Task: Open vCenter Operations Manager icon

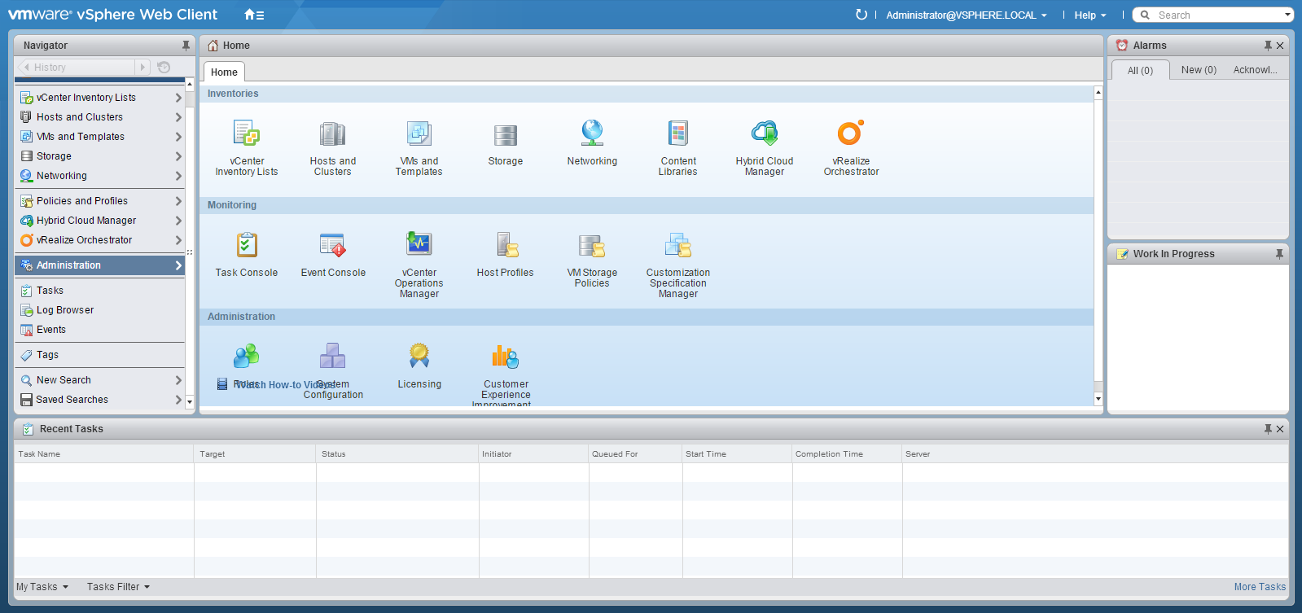Action: [x=419, y=243]
